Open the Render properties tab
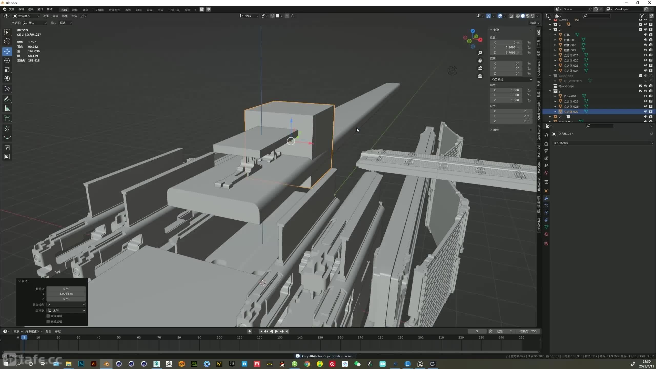The width and height of the screenshot is (656, 369). (x=546, y=144)
